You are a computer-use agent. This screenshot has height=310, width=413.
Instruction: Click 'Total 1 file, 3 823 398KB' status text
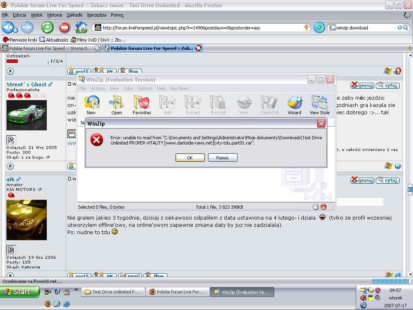point(219,207)
